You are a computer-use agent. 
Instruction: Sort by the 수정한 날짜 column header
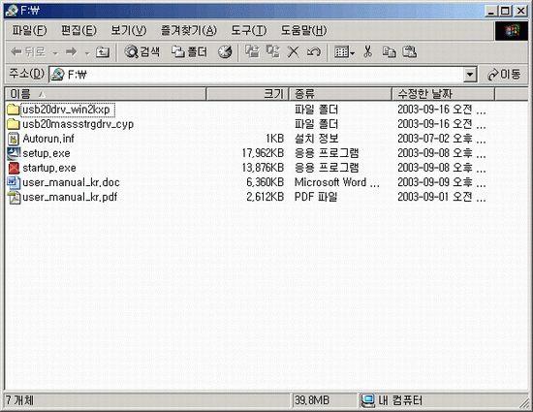pos(443,94)
